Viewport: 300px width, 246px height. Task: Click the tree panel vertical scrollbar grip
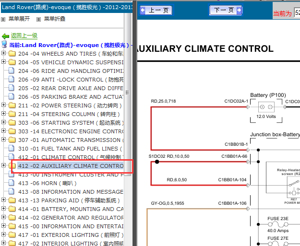coord(127,93)
